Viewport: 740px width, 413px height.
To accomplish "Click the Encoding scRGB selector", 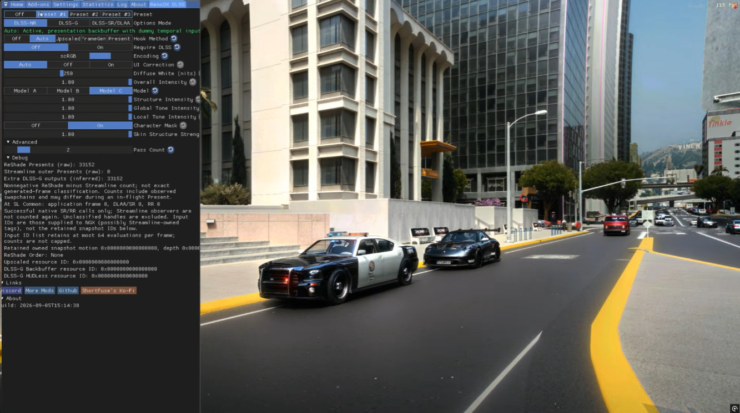I will point(68,56).
